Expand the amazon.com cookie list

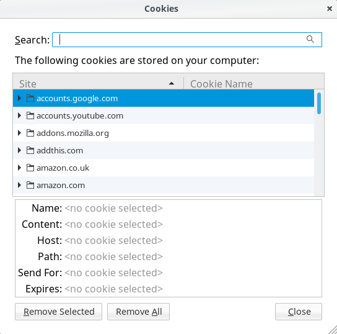coord(20,185)
